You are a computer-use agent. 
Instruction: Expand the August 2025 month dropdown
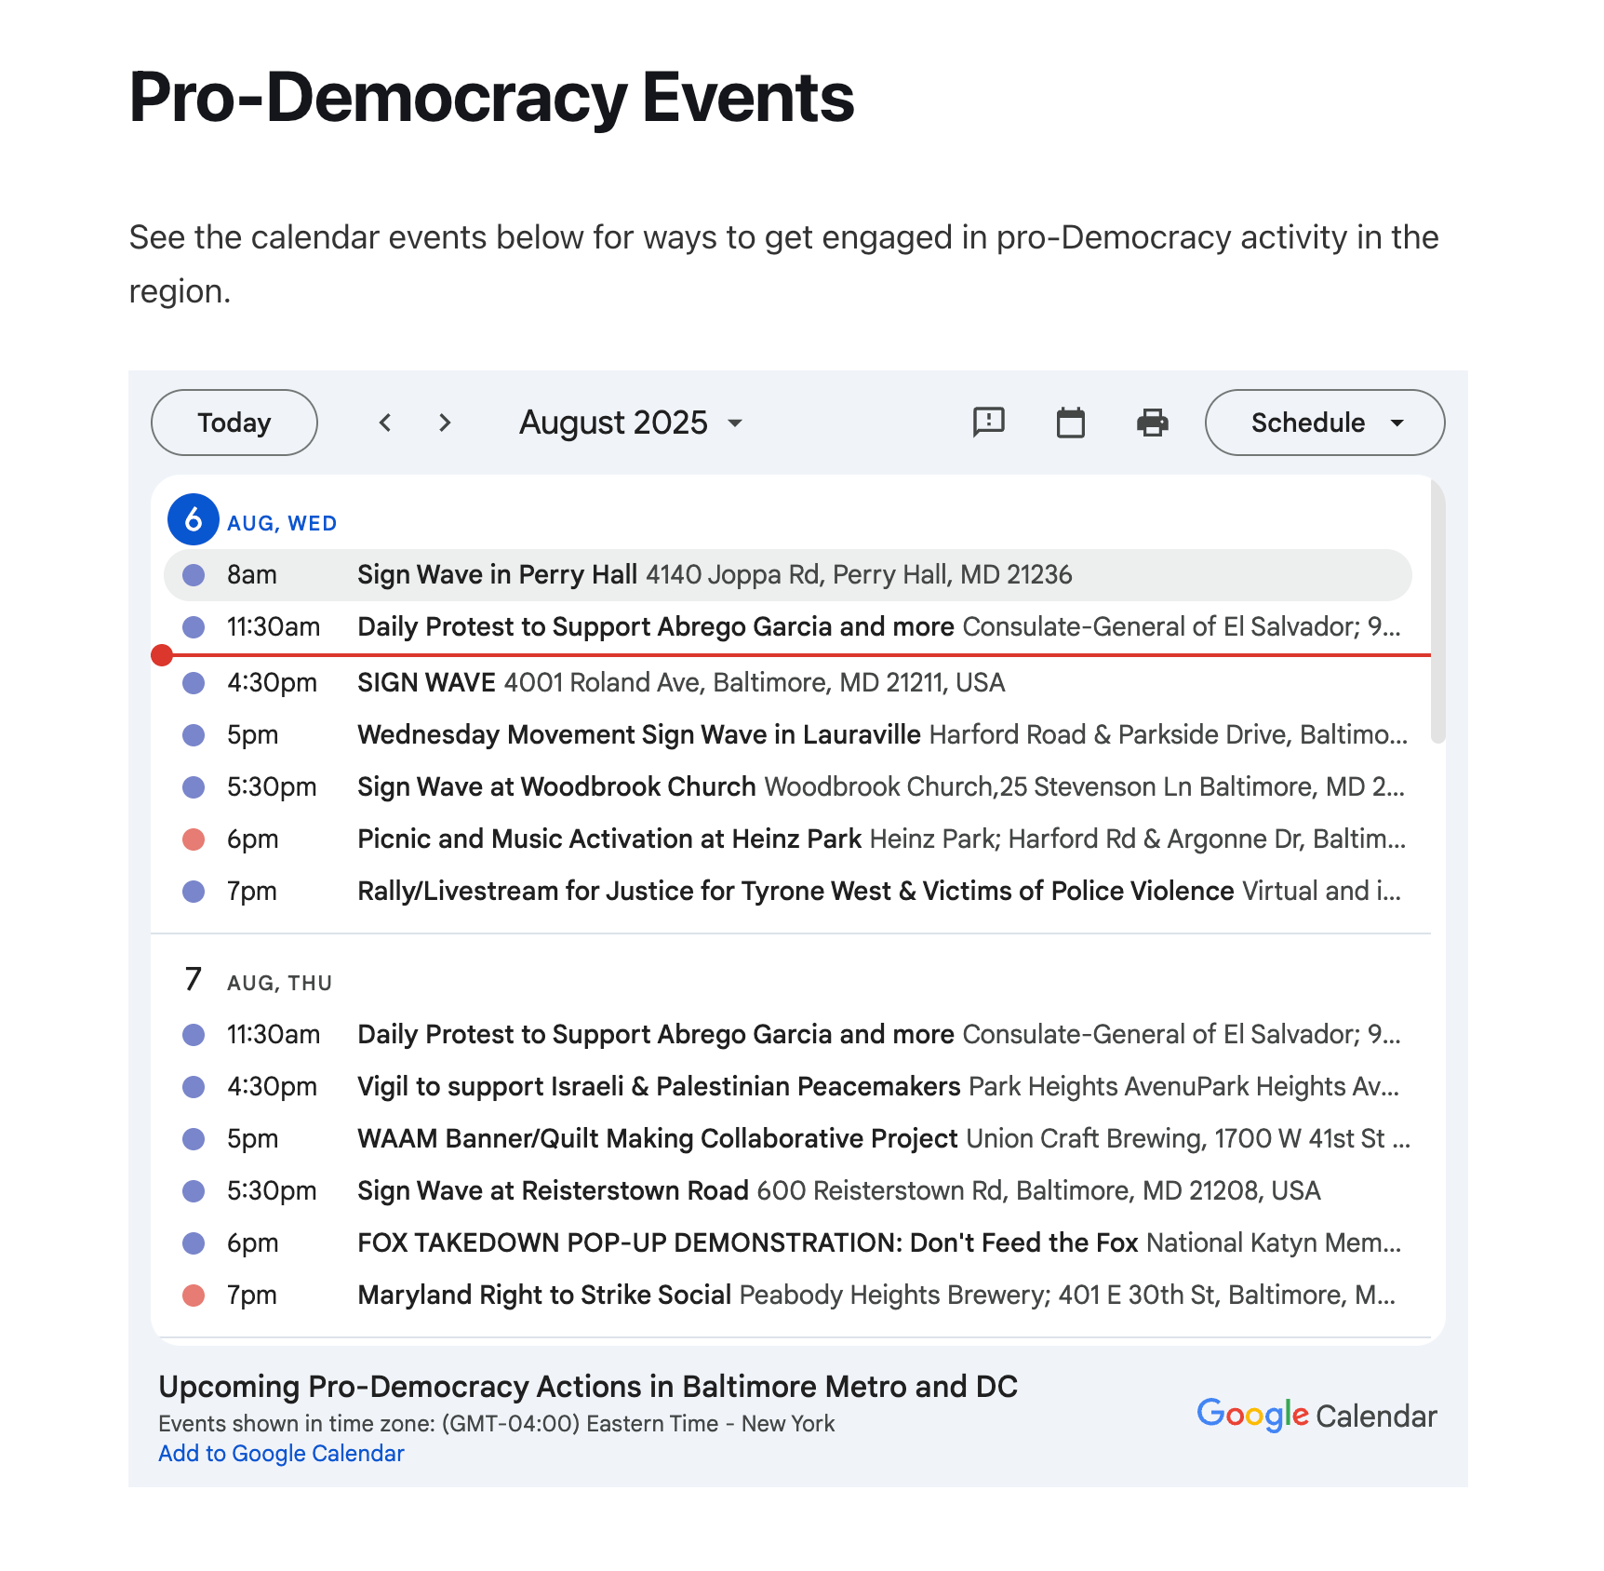coord(631,423)
